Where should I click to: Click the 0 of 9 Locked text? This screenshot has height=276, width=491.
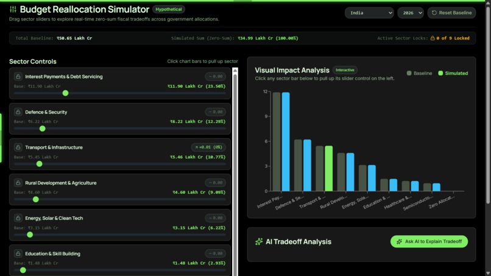pos(453,38)
